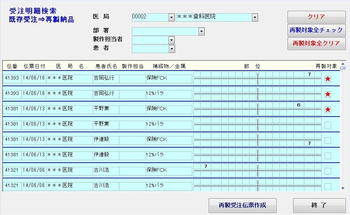Click the list scrollbar up arrow
The image size is (350, 215).
(343, 64)
